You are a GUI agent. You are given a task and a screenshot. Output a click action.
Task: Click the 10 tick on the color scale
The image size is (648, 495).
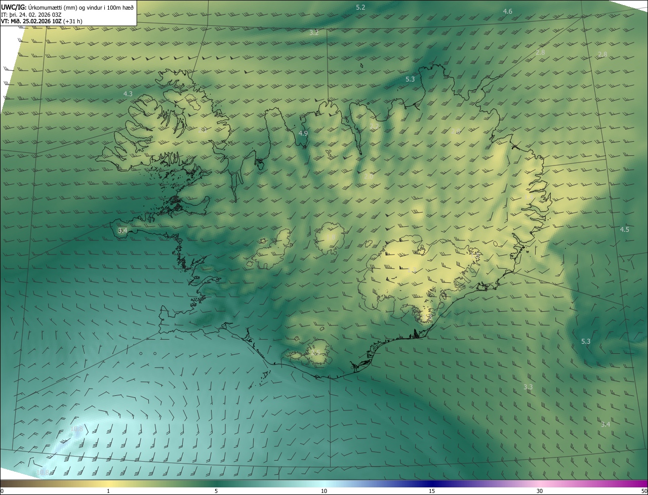click(x=324, y=491)
